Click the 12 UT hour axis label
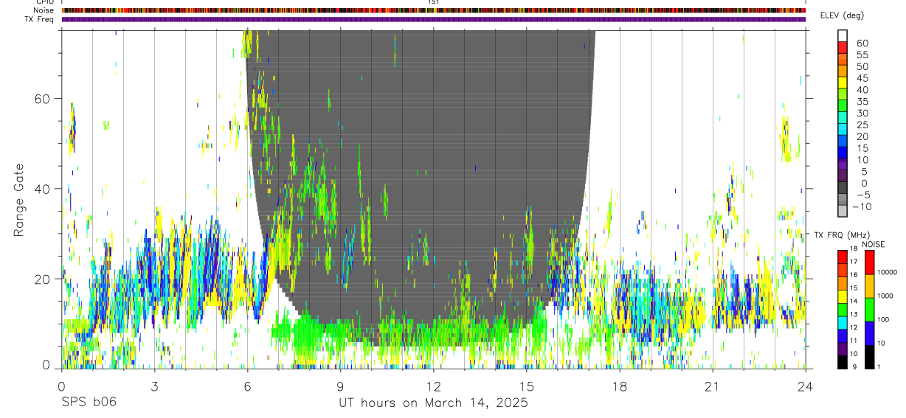The height and width of the screenshot is (418, 906). coord(433,386)
